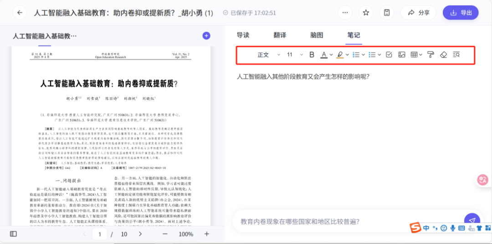Expand the numbered list style dropdown

[364, 55]
